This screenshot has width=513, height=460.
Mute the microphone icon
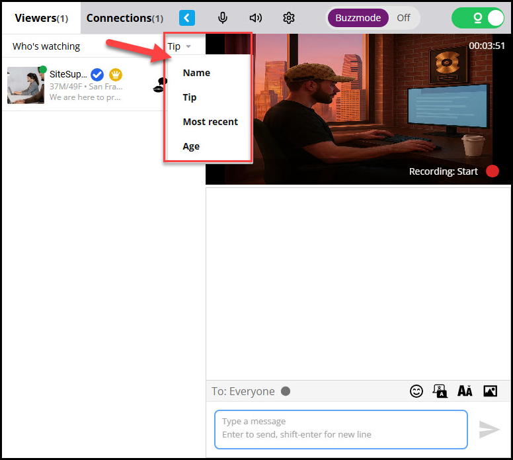coord(223,18)
